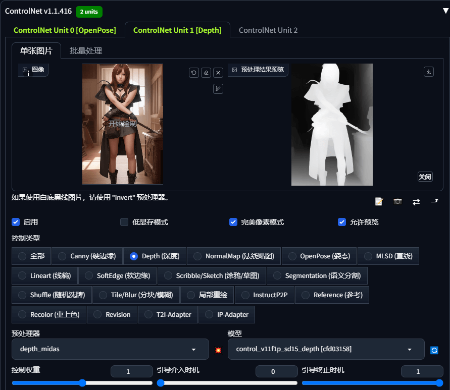Enable the 低显存模式 low VRAM checkbox
This screenshot has width=450, height=390.
[124, 222]
